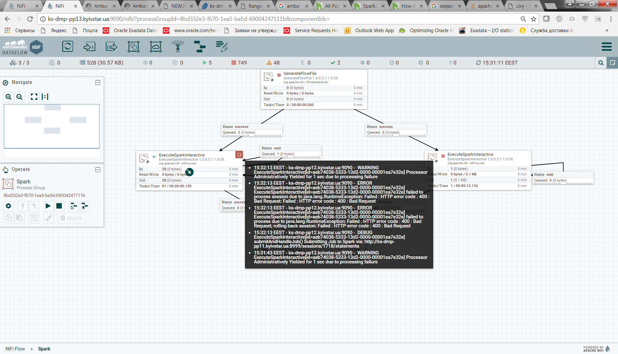Select the Processor toolbar icon
618x354 pixels.
coord(68,47)
